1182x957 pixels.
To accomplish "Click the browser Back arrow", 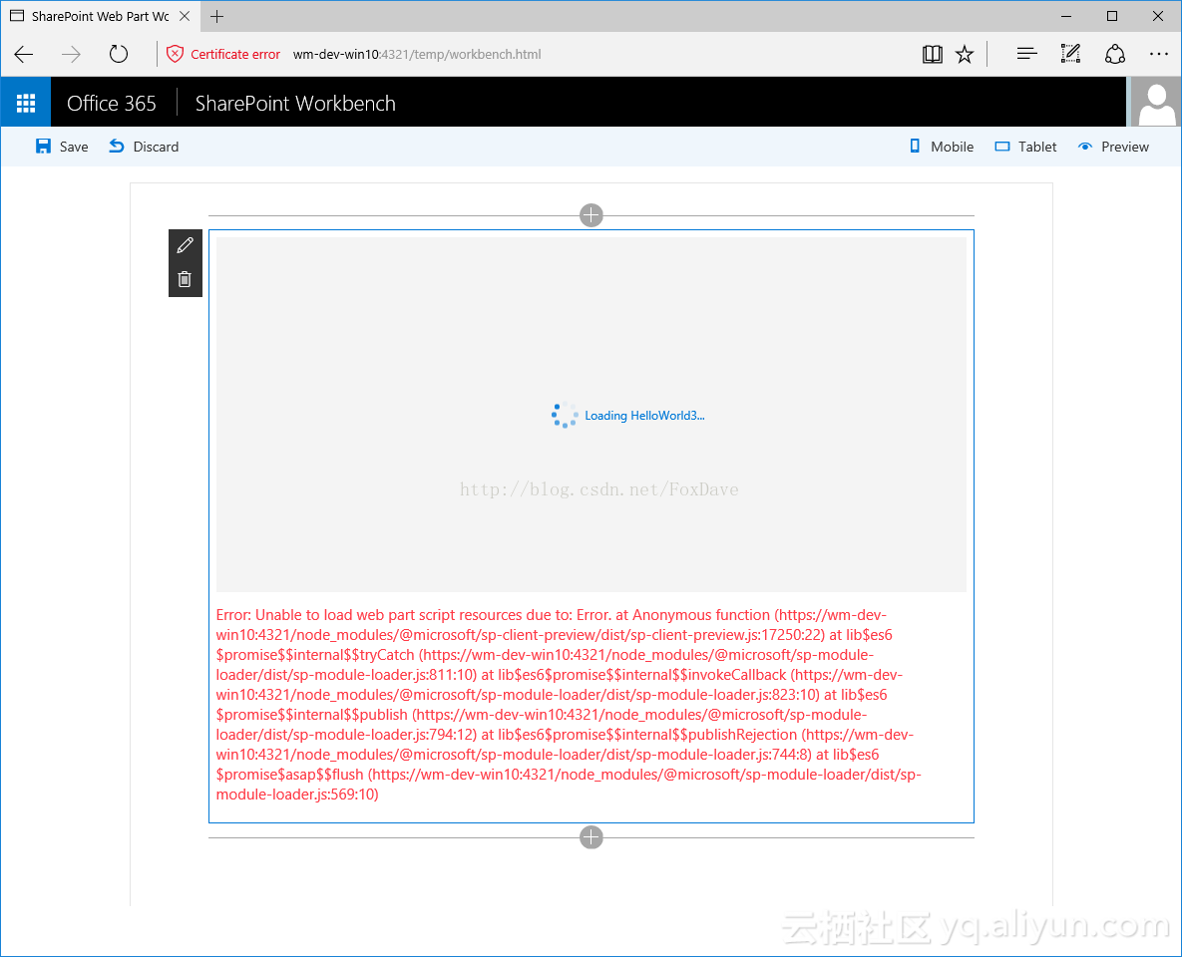I will 24,54.
